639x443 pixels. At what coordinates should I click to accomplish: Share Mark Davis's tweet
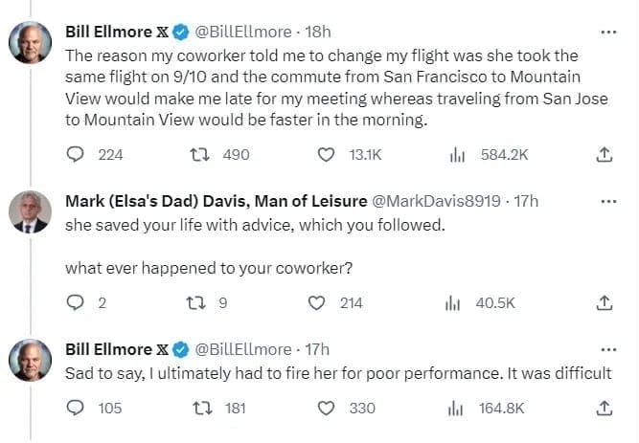tap(605, 302)
